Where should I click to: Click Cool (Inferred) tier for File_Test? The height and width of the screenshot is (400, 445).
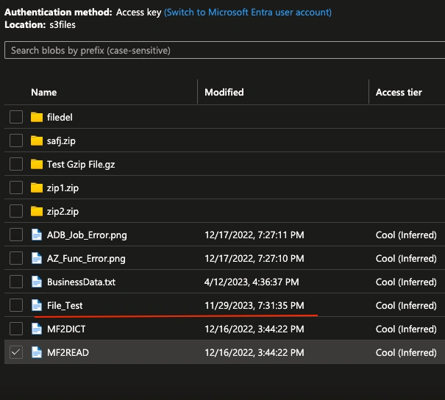pyautogui.click(x=406, y=306)
